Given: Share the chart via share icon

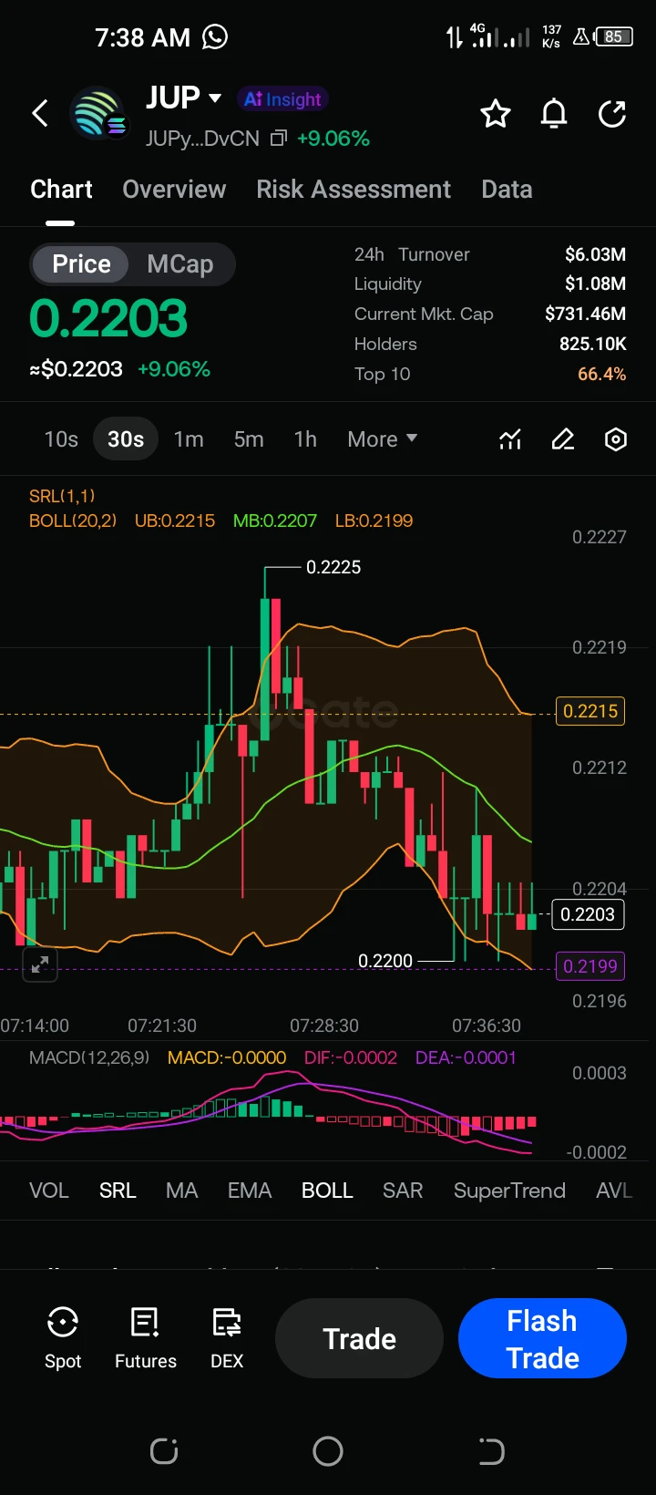Looking at the screenshot, I should coord(612,114).
